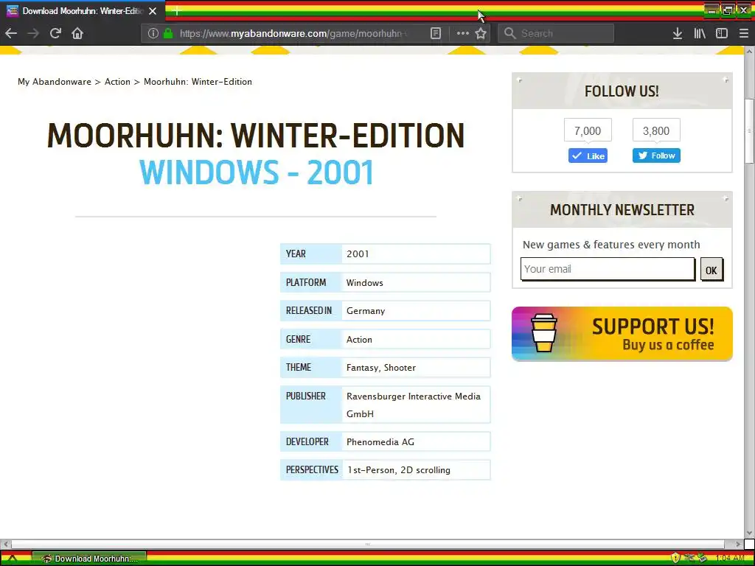Viewport: 755px width, 566px height.
Task: Click the scroll down arrow
Action: (x=749, y=534)
